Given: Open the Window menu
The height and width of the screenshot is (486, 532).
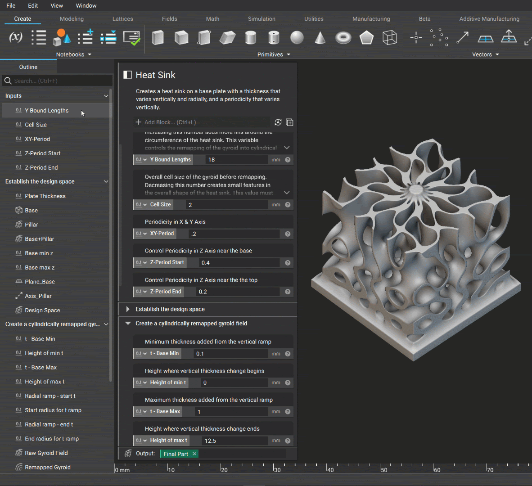Looking at the screenshot, I should [x=86, y=6].
